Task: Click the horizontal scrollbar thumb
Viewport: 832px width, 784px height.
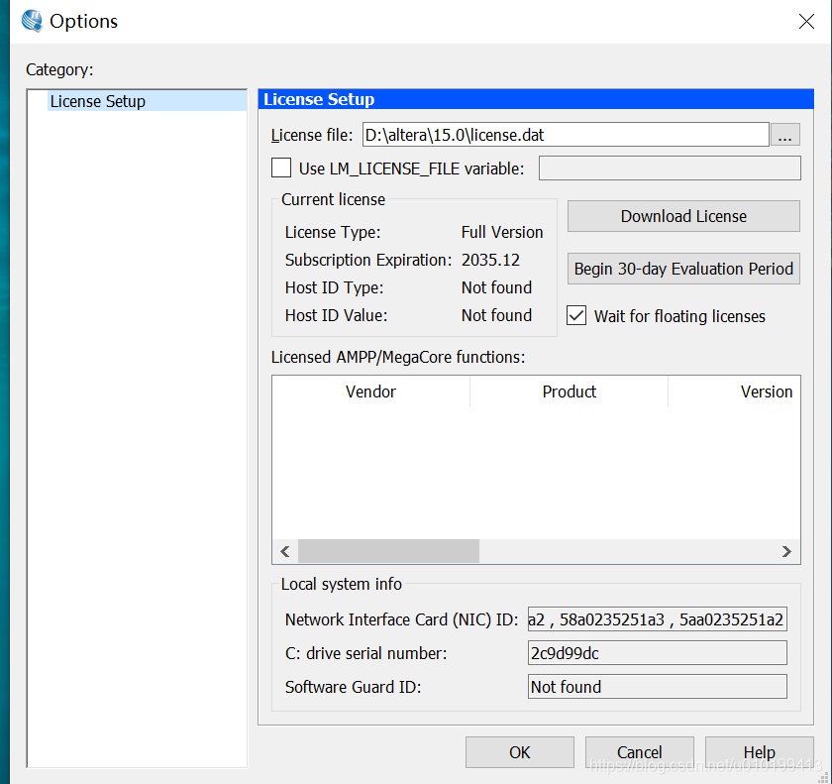Action: (388, 551)
